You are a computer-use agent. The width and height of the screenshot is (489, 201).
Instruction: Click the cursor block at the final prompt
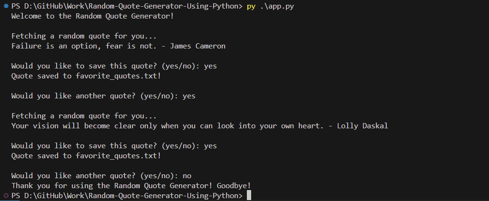coord(249,196)
